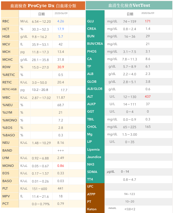Viewport: 174px width, 213px height.
Task: Click the PCT reference range 0.0–0.79%
Action: click(x=41, y=204)
